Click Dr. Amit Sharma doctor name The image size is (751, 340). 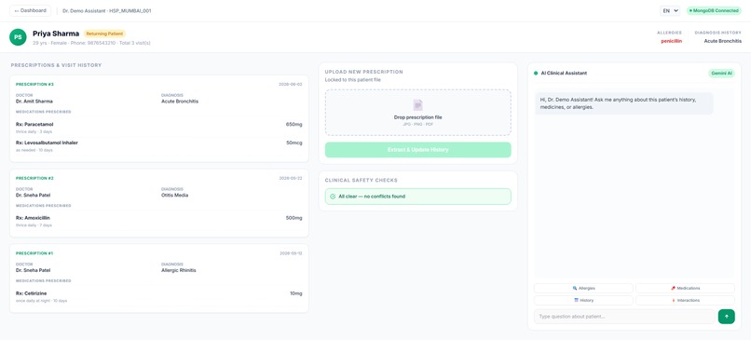tap(34, 102)
